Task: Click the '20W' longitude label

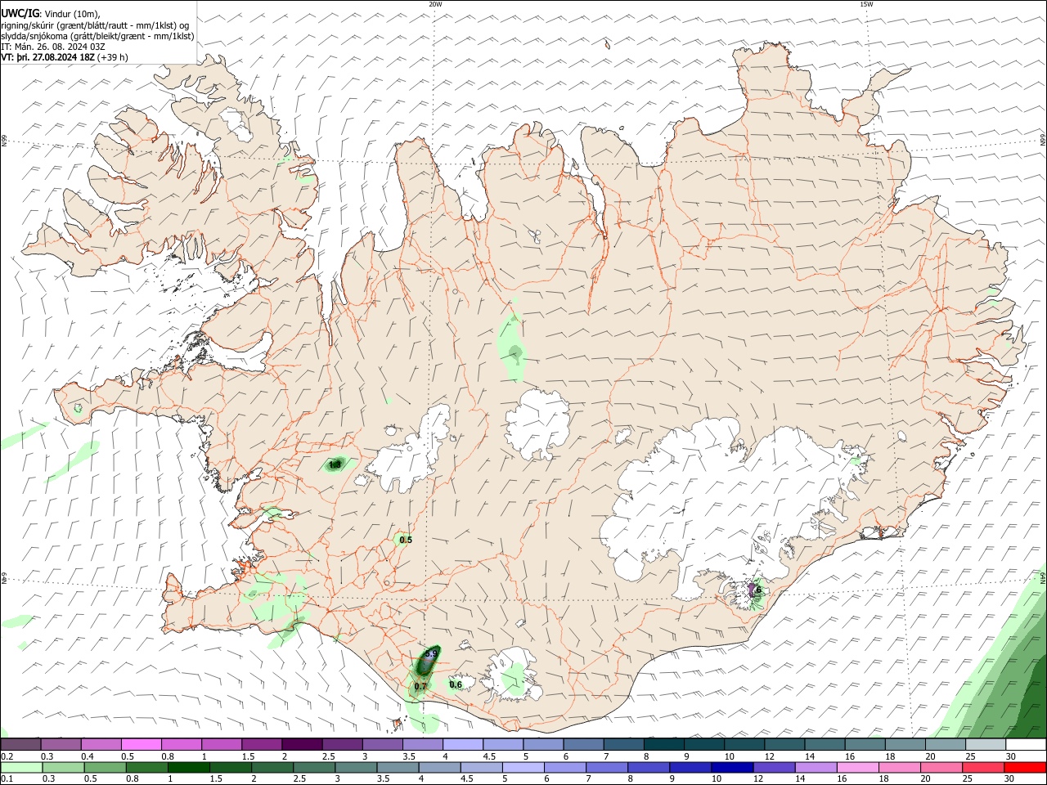Action: click(x=435, y=4)
